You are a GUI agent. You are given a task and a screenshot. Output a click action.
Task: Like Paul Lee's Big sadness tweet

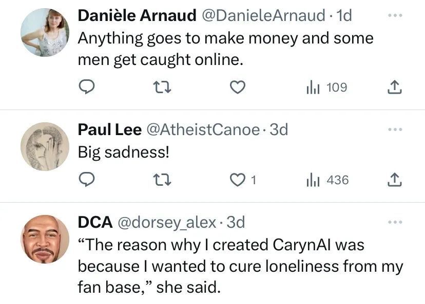click(236, 180)
